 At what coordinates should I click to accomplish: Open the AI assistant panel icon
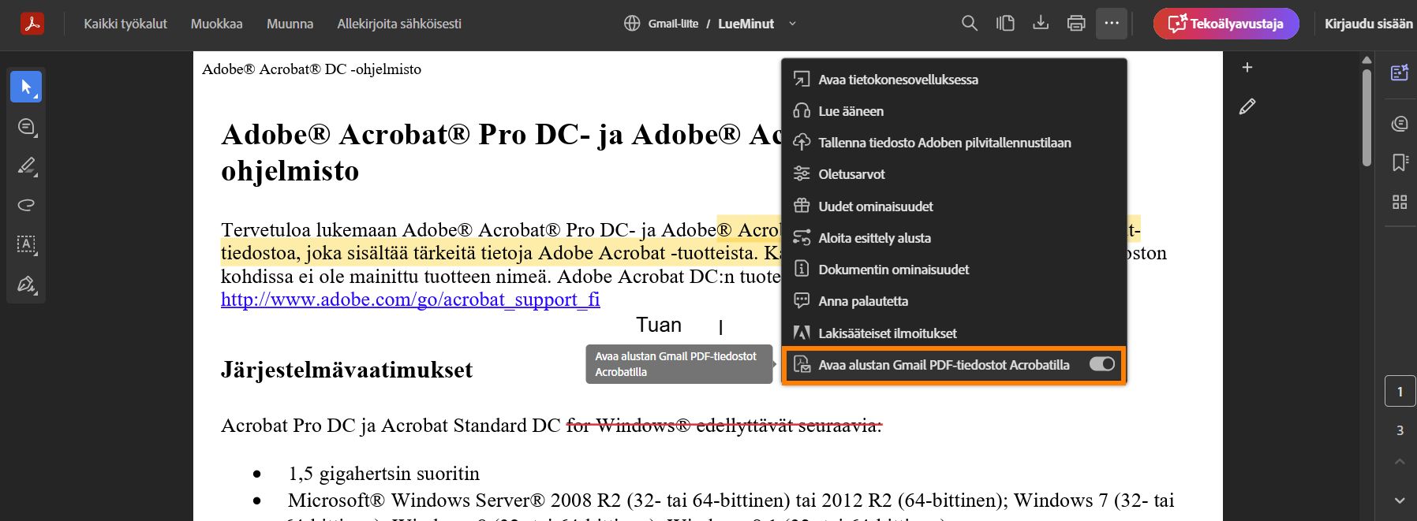[x=1400, y=73]
